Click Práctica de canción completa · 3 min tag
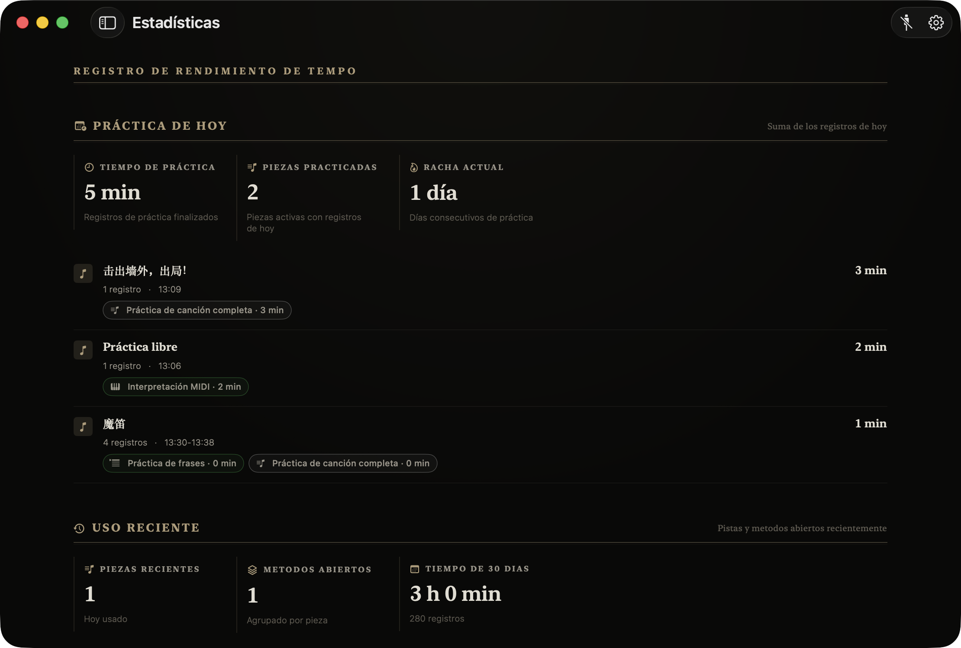This screenshot has height=648, width=961. (197, 310)
